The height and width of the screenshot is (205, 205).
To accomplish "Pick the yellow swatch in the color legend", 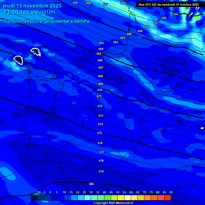I will pos(121,198).
